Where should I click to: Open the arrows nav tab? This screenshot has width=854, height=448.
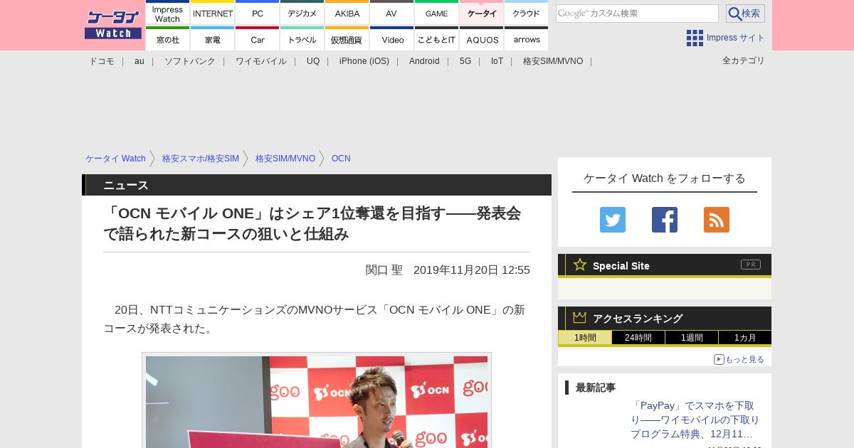tap(527, 38)
